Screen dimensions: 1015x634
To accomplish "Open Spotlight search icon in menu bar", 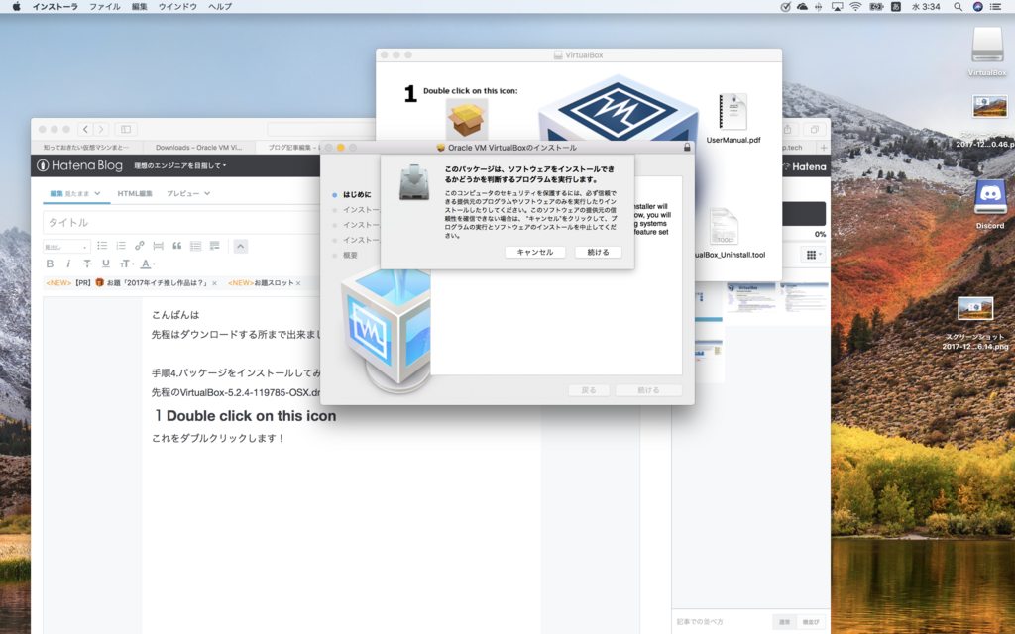I will (958, 7).
